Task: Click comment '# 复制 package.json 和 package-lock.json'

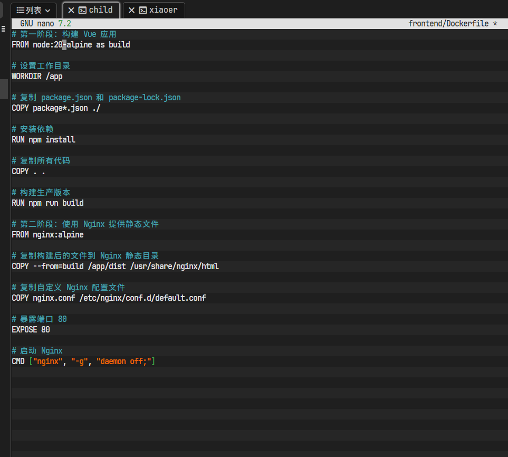Action: tap(96, 98)
